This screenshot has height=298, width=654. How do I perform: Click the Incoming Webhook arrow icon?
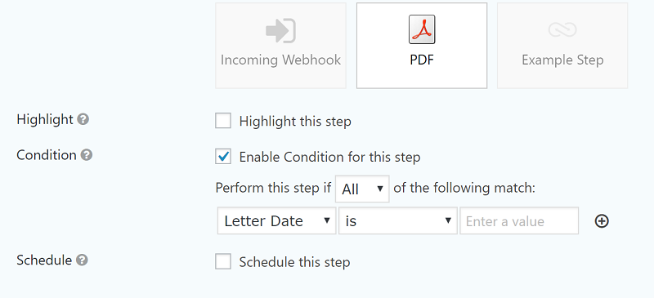pyautogui.click(x=280, y=30)
